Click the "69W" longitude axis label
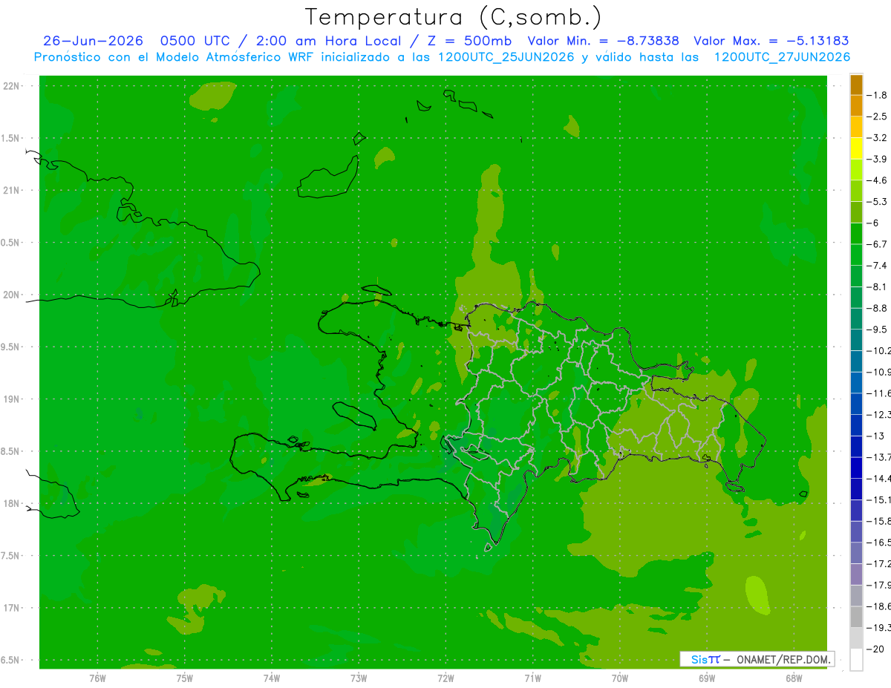This screenshot has height=688, width=891. click(x=707, y=678)
